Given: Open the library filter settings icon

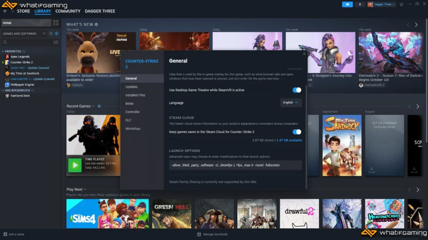Looking at the screenshot, I should (56, 42).
